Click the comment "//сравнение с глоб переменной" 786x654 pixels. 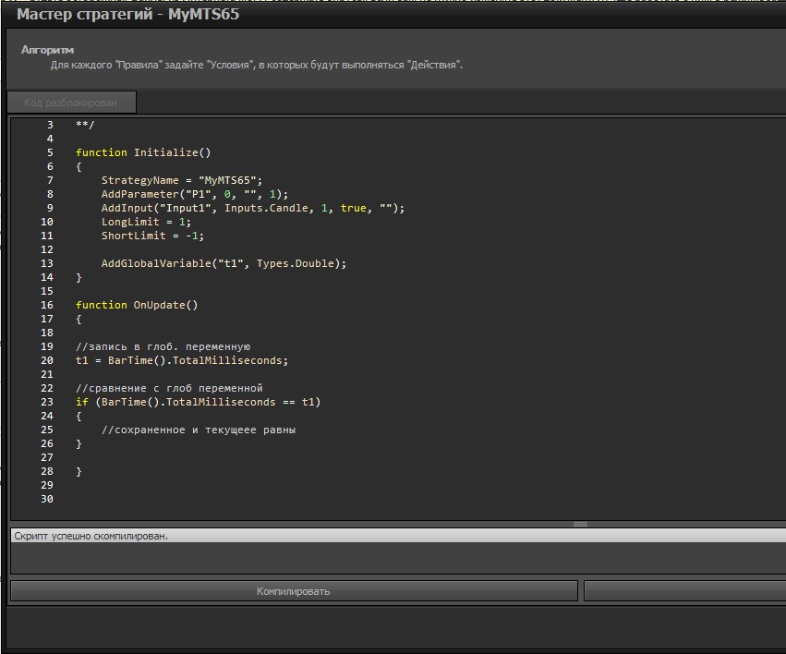169,388
